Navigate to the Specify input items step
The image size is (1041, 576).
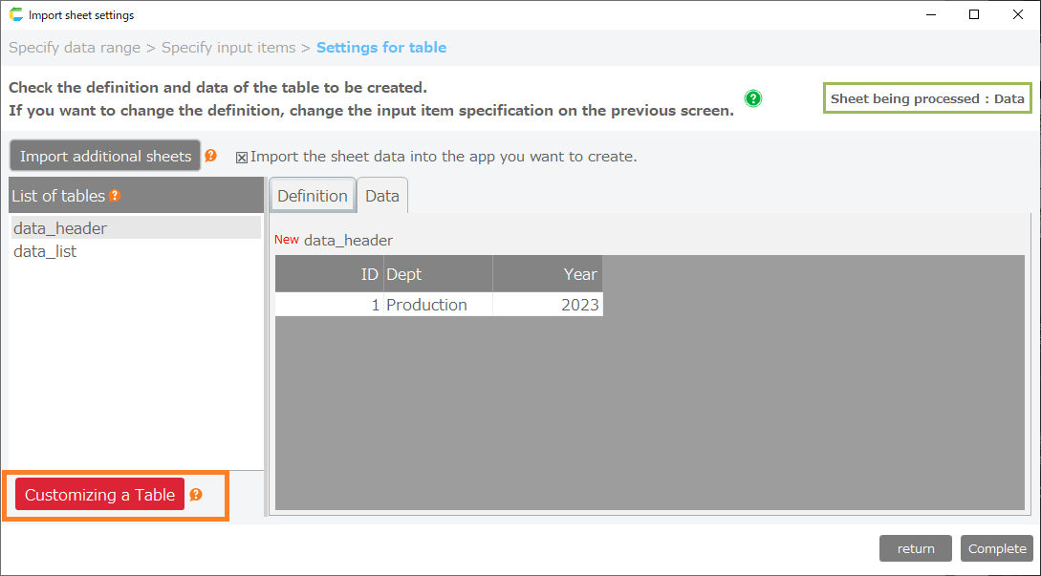229,47
